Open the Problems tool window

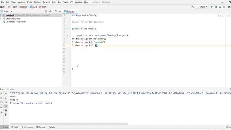click(x=27, y=127)
